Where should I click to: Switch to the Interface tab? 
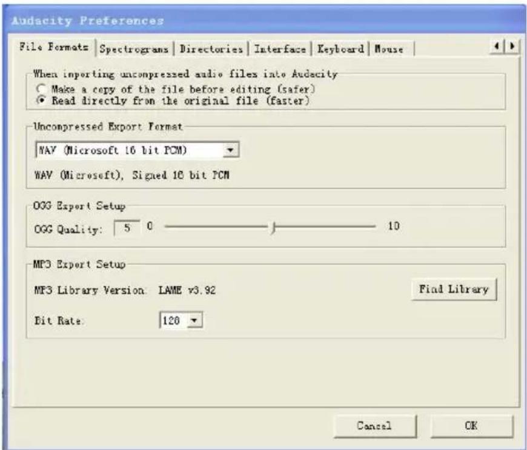coord(280,49)
